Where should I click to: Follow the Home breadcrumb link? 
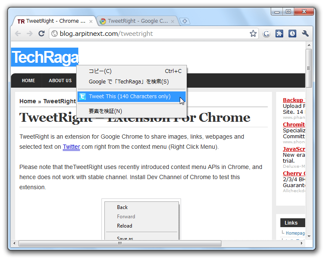(x=28, y=101)
